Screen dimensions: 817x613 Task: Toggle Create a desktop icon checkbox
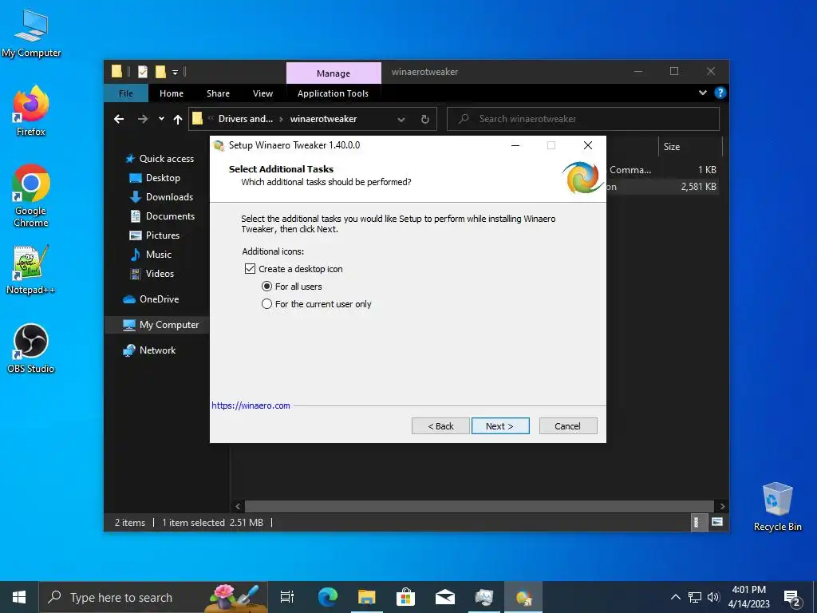250,269
